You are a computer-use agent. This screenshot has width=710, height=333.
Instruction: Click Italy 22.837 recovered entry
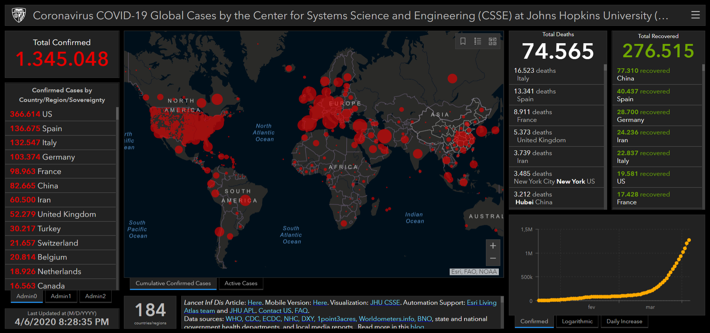pos(657,157)
